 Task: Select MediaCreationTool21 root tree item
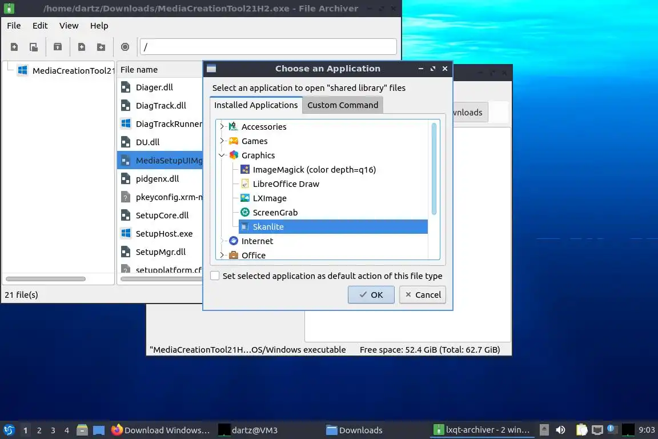click(x=66, y=70)
